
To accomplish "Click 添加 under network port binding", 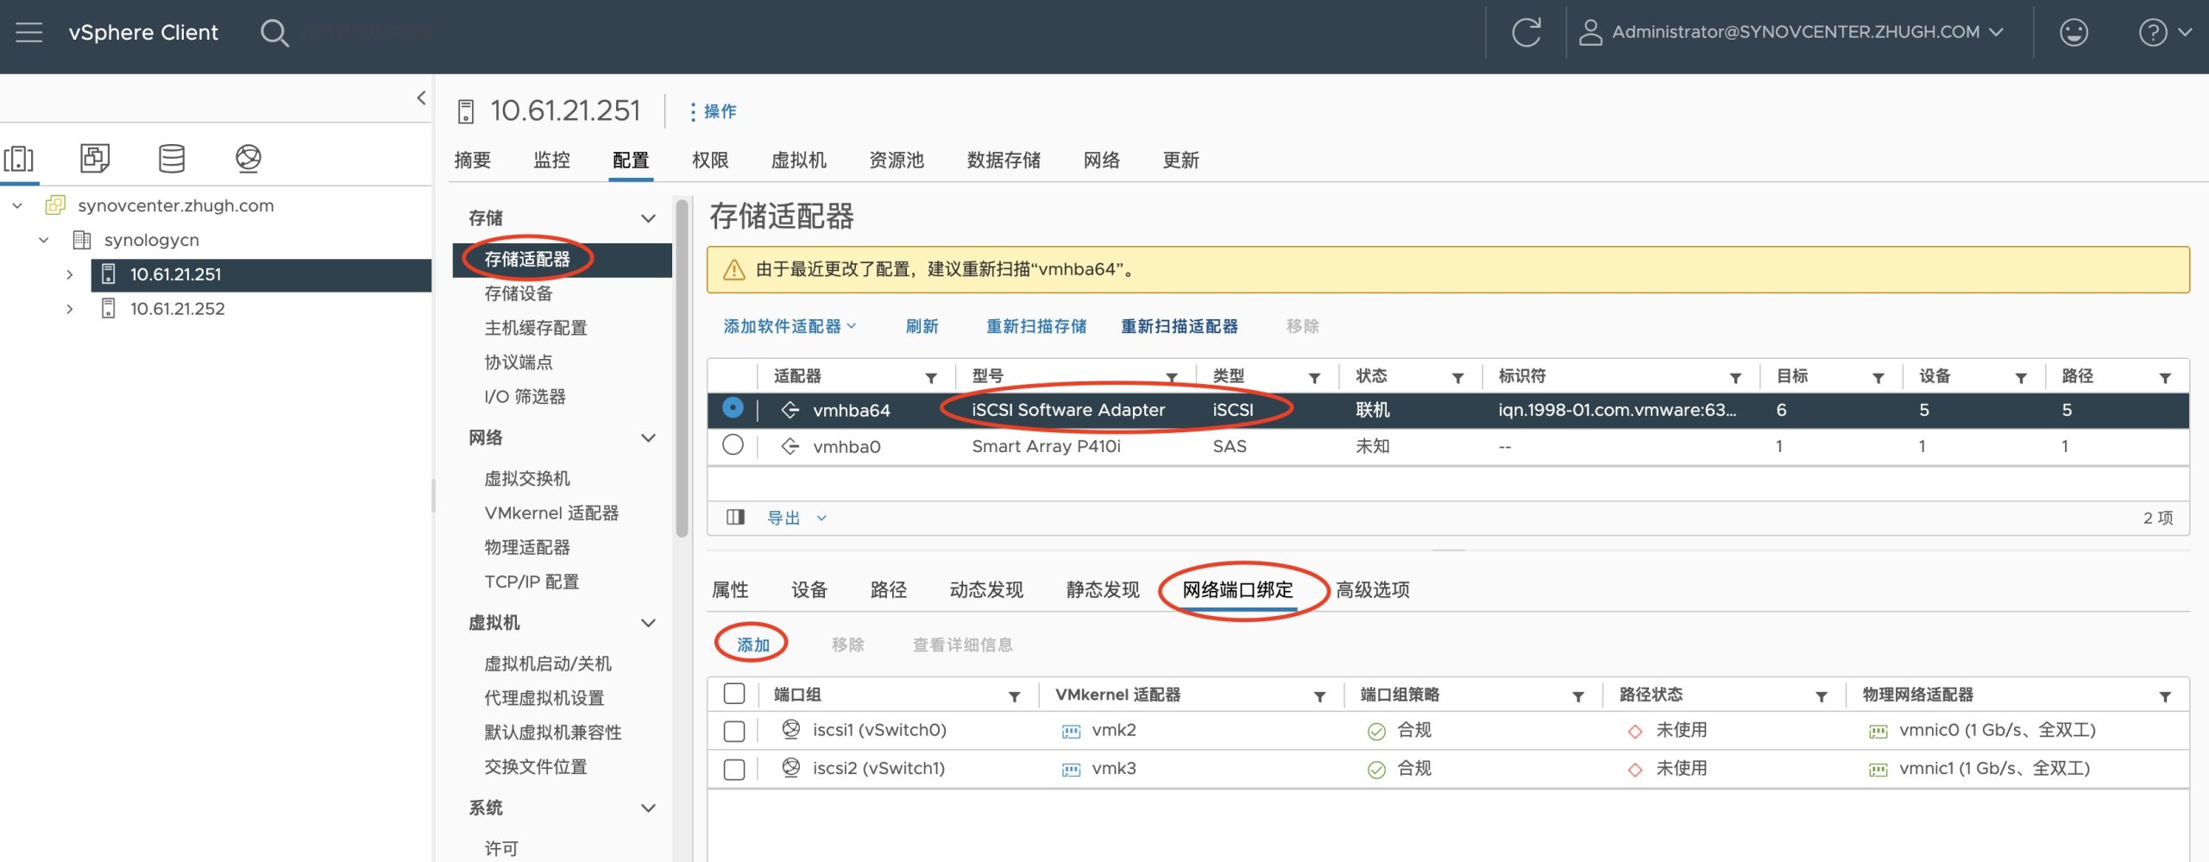I will click(752, 645).
